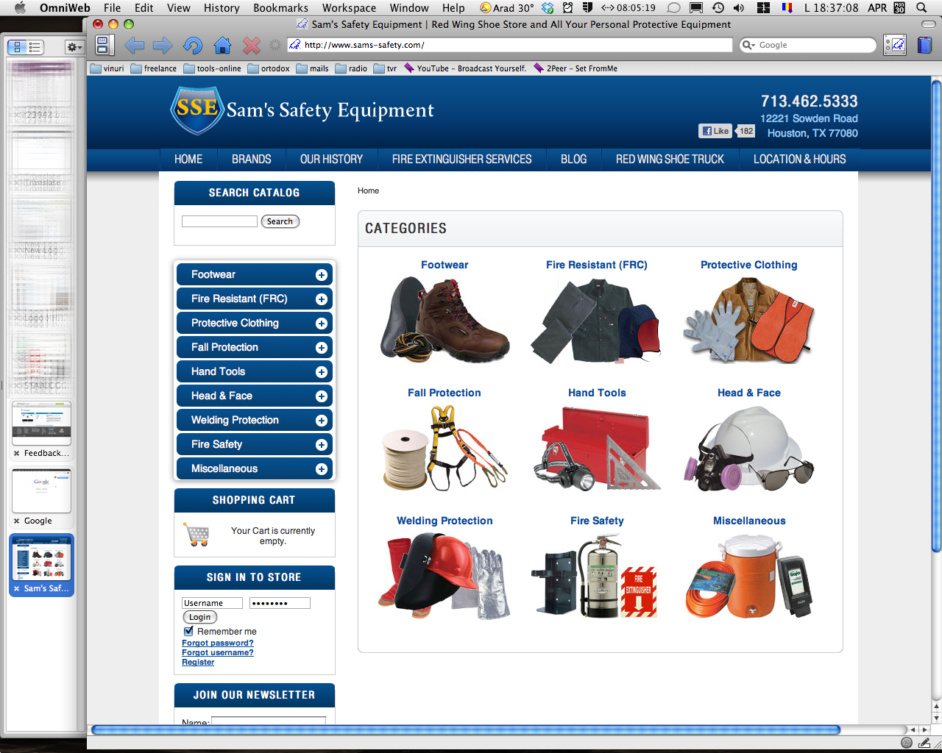Open LOCATION & HOURS nav item
Screen dimensions: 942x753
click(799, 159)
